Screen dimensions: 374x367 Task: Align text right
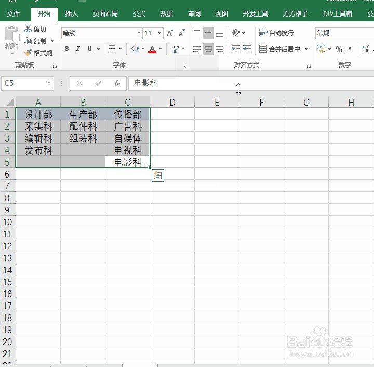(220, 49)
